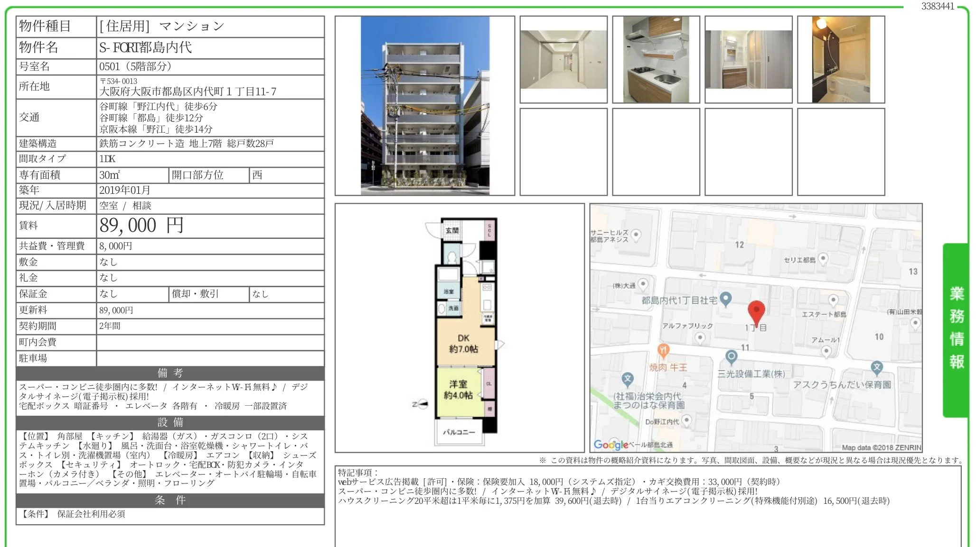Click the まつのはな保育園 school marker
976x547 pixels.
coord(628,379)
